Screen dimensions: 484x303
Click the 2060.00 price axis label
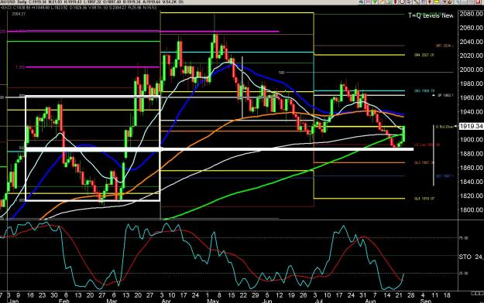click(471, 28)
